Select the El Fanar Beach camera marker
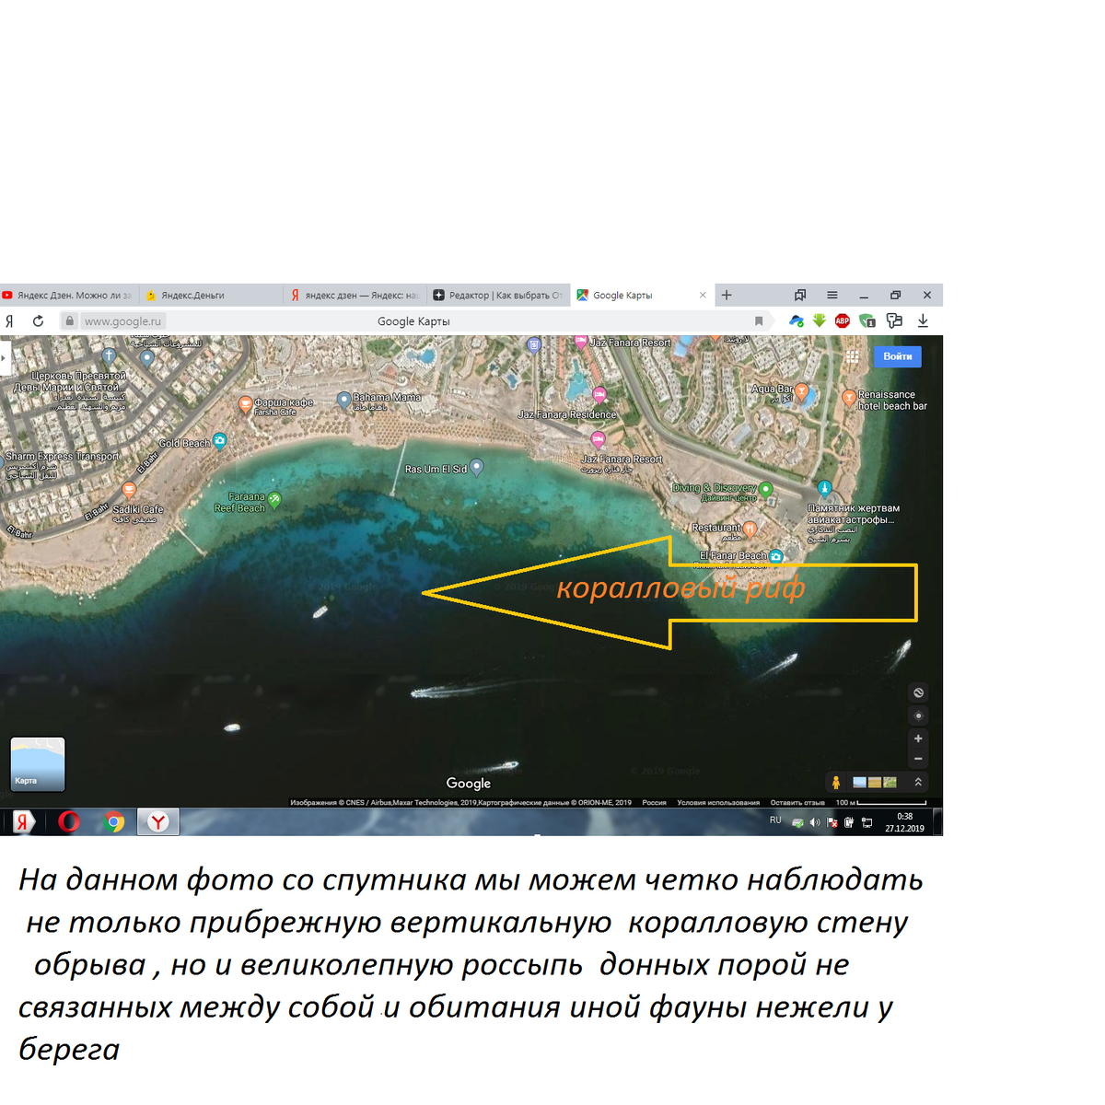This screenshot has width=1105, height=1105. click(x=775, y=556)
